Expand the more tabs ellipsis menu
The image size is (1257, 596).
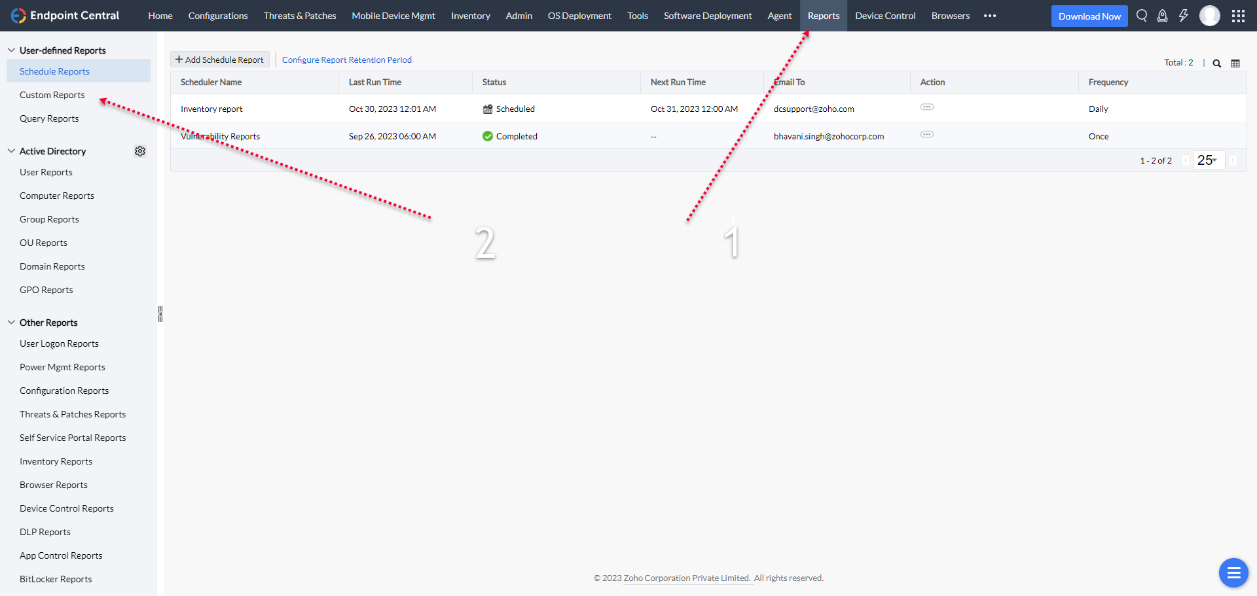(x=990, y=16)
